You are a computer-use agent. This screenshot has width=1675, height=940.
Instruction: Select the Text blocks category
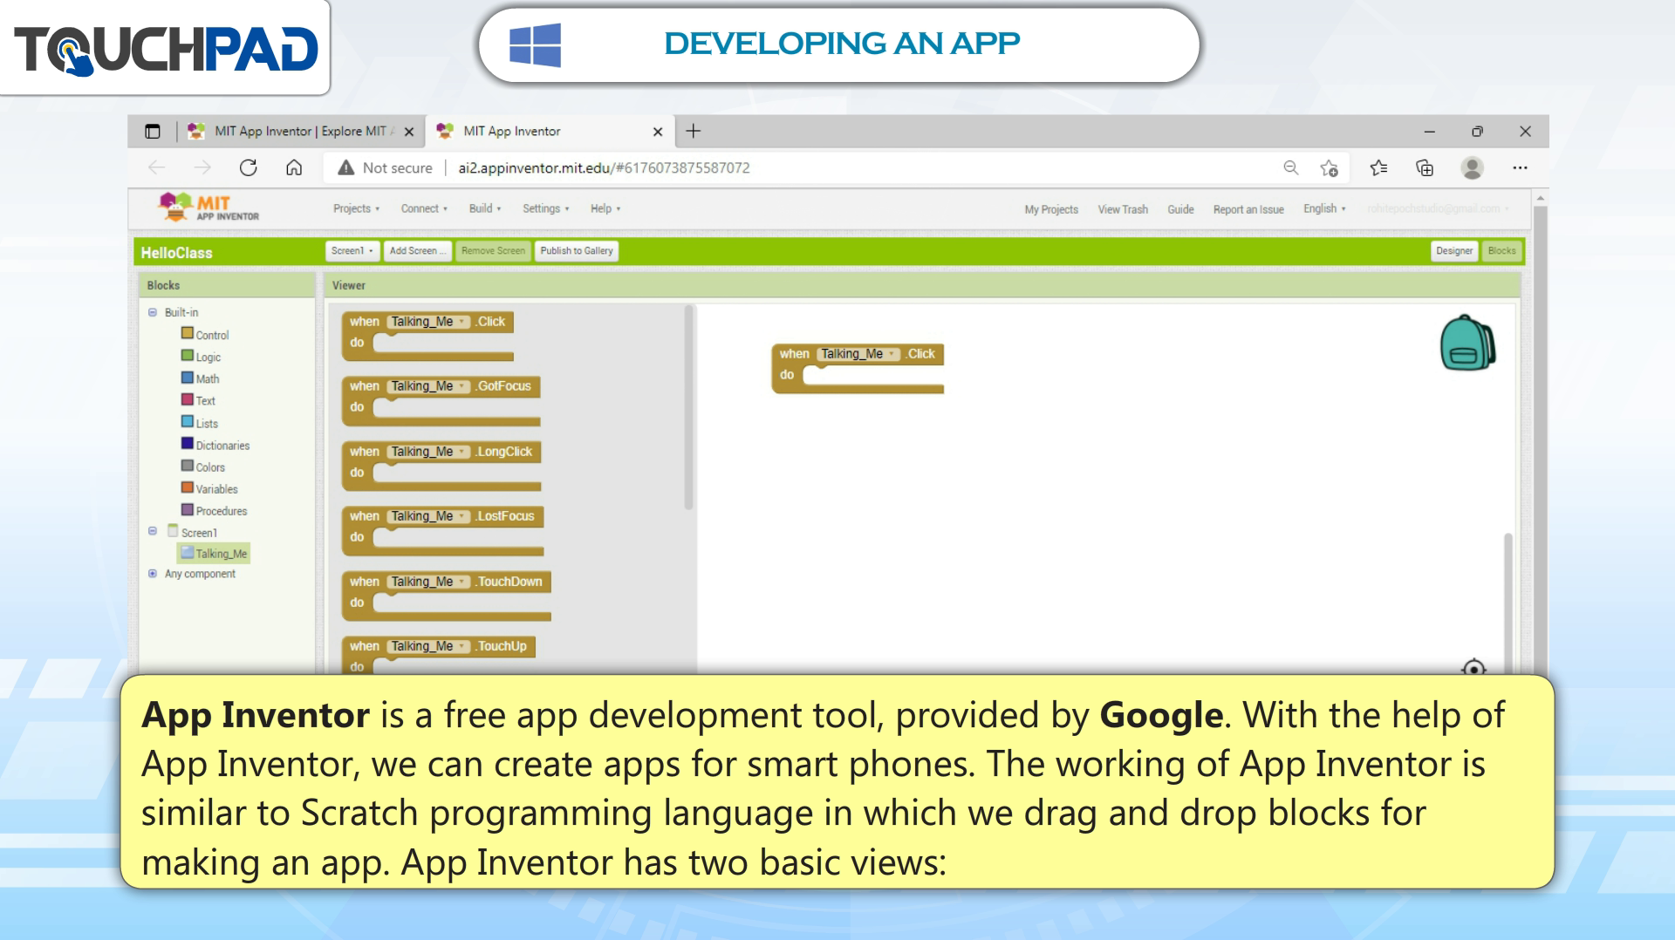[198, 400]
